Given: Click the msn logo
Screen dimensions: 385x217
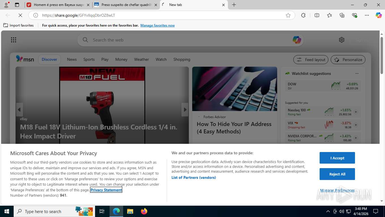Looking at the screenshot, I should (x=25, y=59).
